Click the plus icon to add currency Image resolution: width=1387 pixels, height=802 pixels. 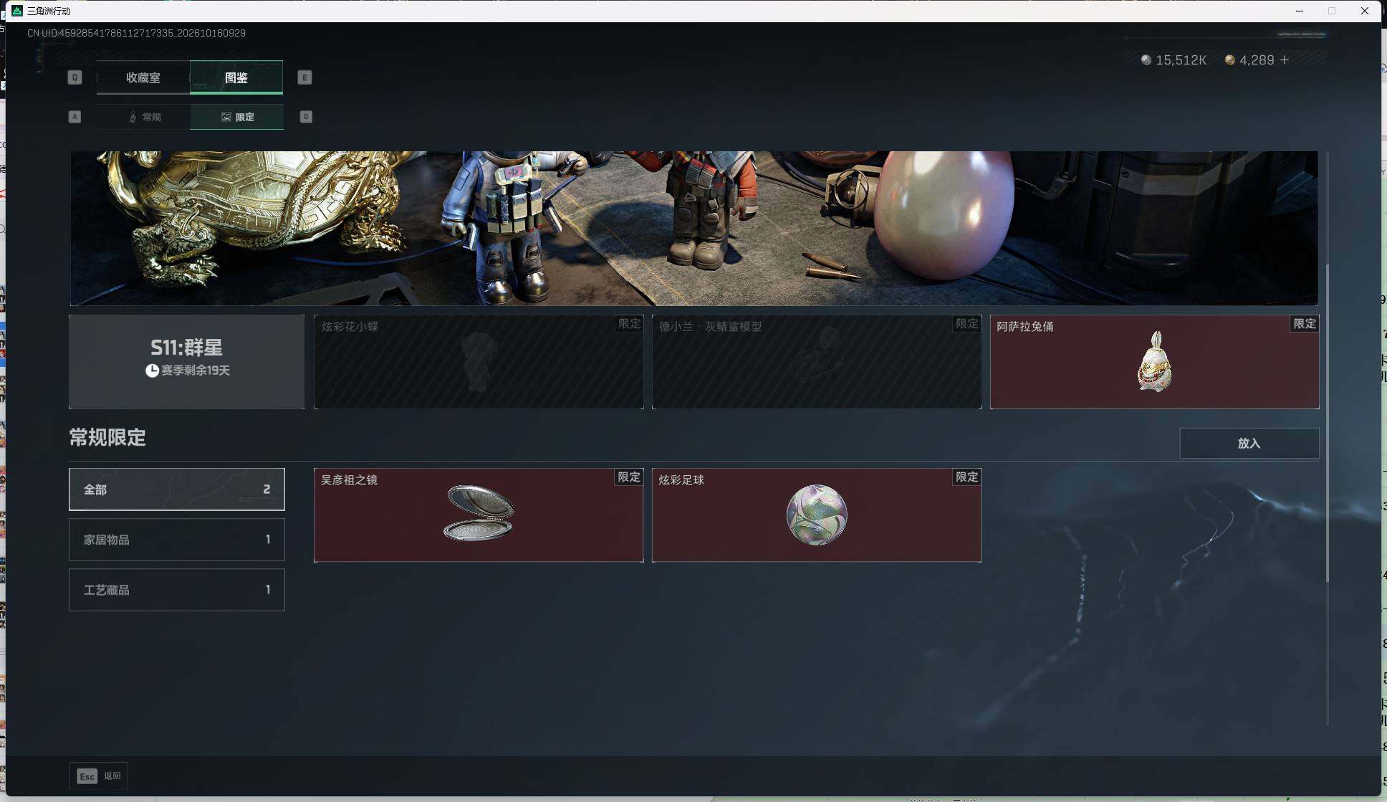pyautogui.click(x=1285, y=60)
